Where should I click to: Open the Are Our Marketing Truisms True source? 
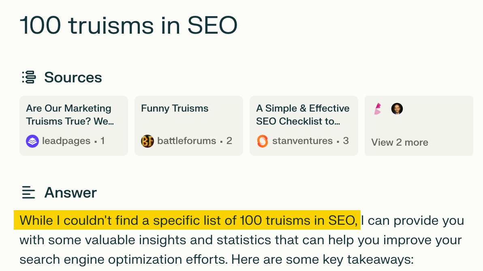(73, 125)
